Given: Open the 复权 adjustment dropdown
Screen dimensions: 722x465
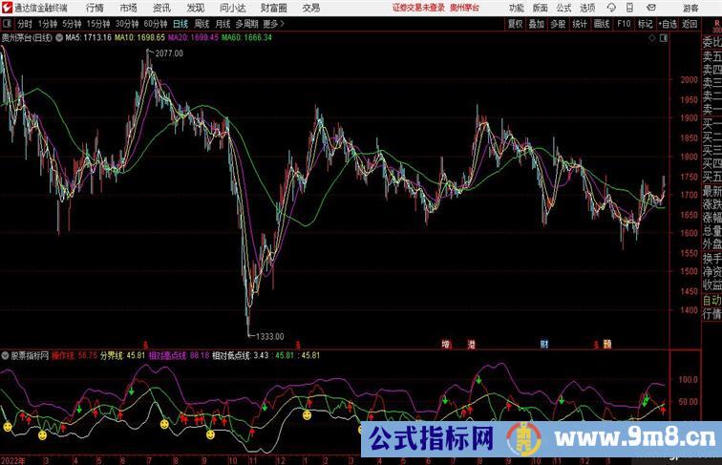Looking at the screenshot, I should (516, 24).
